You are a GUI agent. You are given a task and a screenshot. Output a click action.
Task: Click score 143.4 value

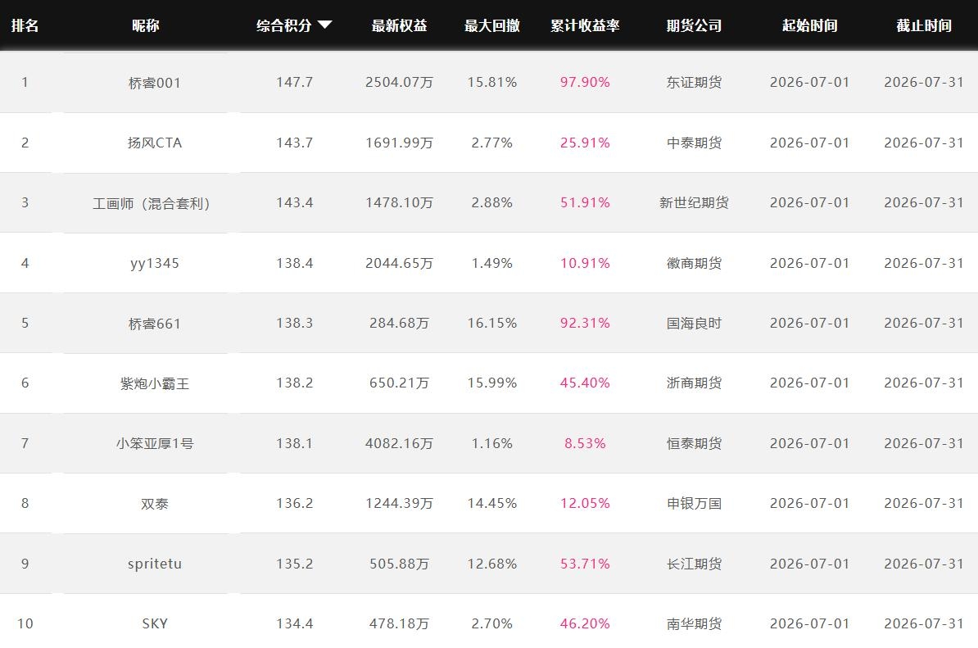[x=294, y=202]
